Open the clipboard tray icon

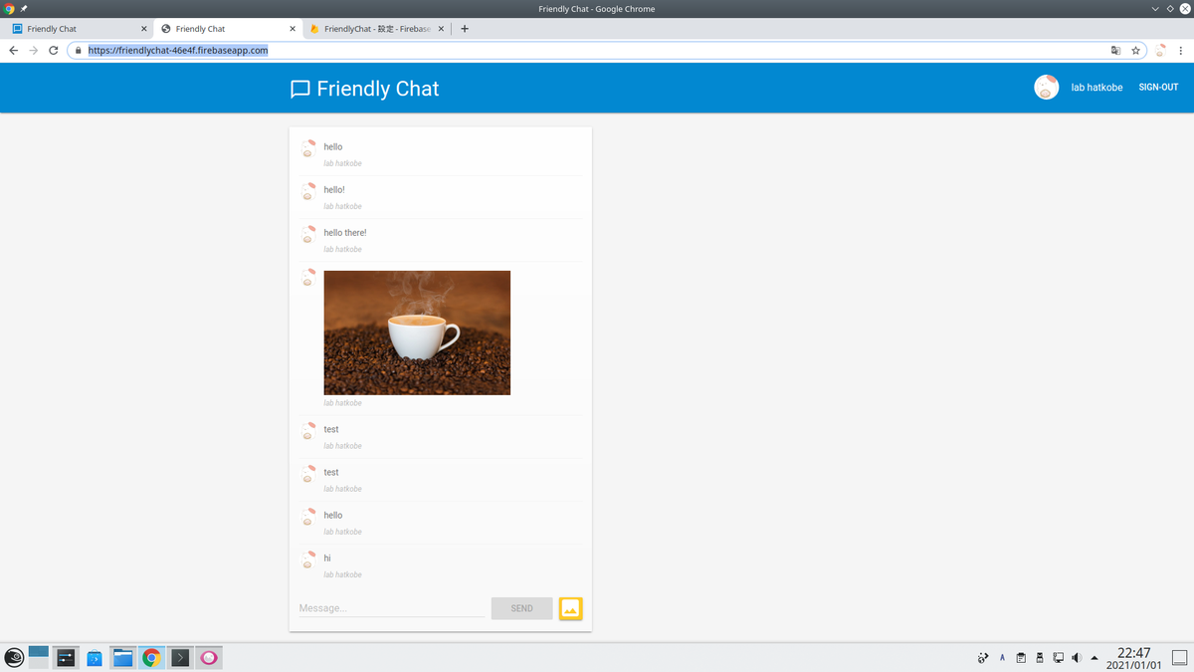(1021, 658)
